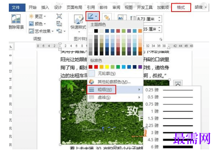Image resolution: width=218 pixels, height=151 pixels.
Task: Select 1 磅 line weight
Action: coord(172,111)
